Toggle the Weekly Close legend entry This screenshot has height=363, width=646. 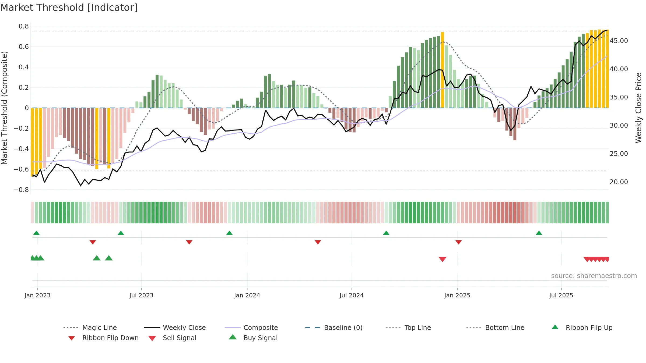point(175,328)
